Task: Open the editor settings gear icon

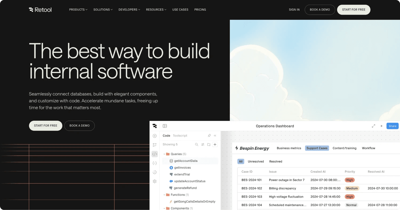Action: click(155, 181)
